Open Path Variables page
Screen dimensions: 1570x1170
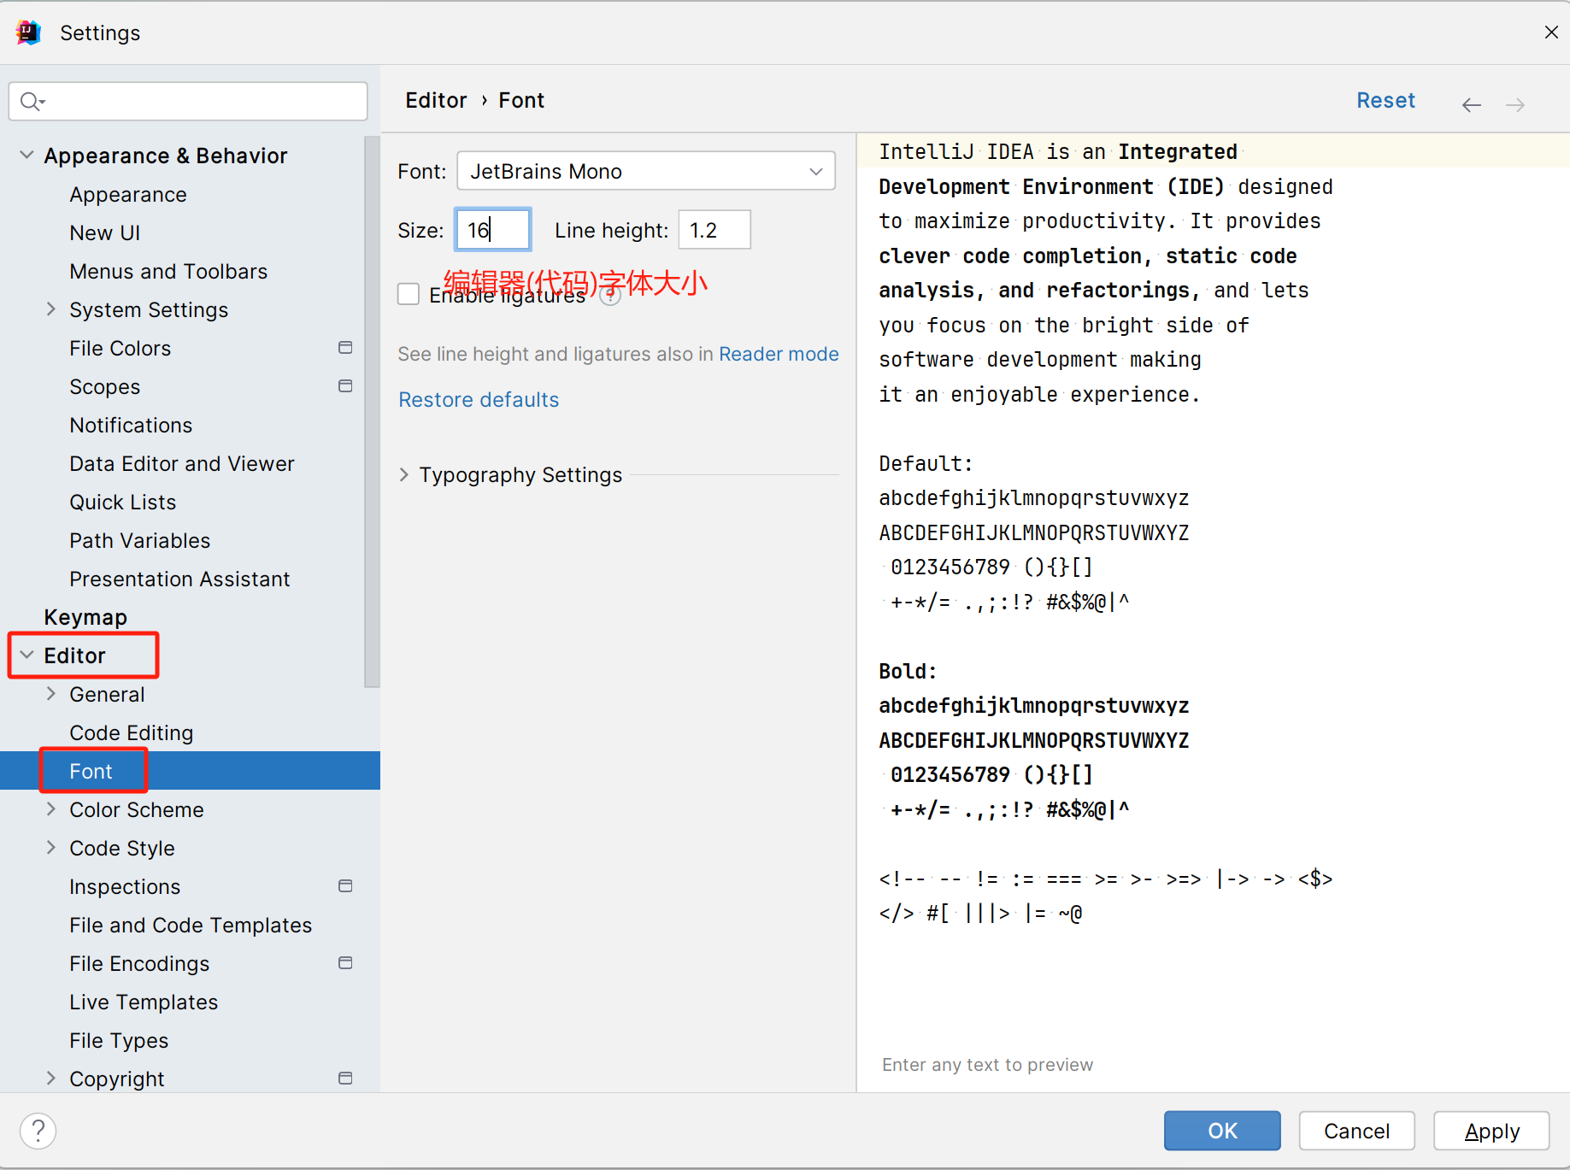(x=140, y=541)
